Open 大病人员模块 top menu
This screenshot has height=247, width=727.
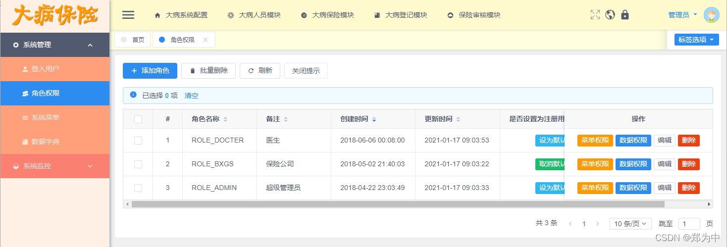254,15
